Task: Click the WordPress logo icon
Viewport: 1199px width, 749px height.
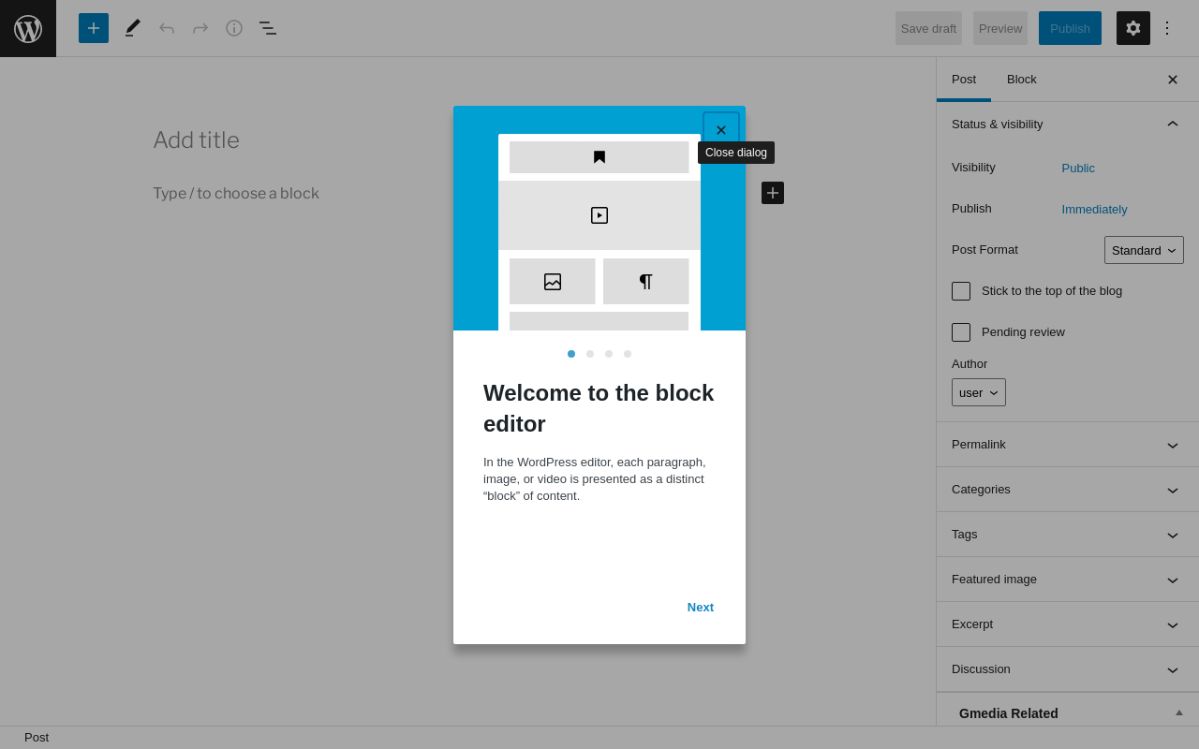Action: pos(28,28)
